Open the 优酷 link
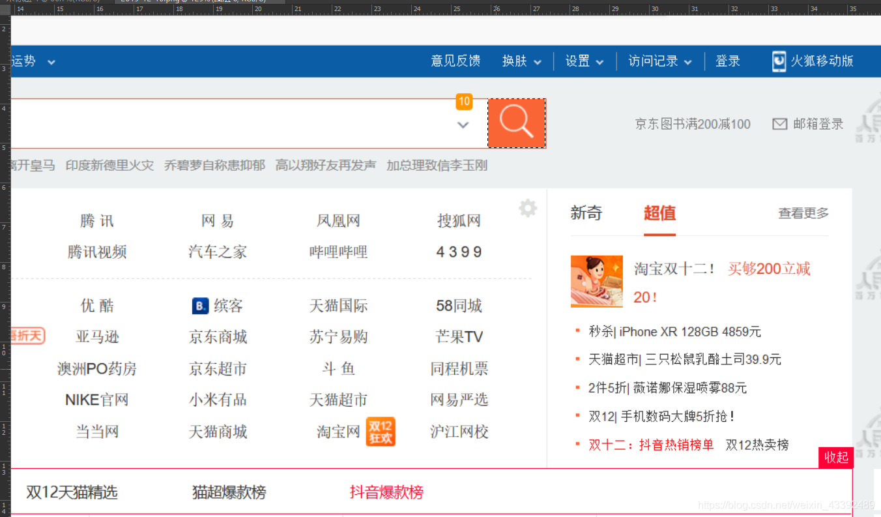 click(97, 306)
